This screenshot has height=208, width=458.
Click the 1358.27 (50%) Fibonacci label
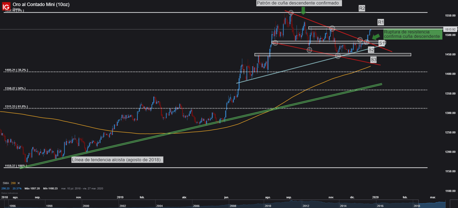(15, 89)
